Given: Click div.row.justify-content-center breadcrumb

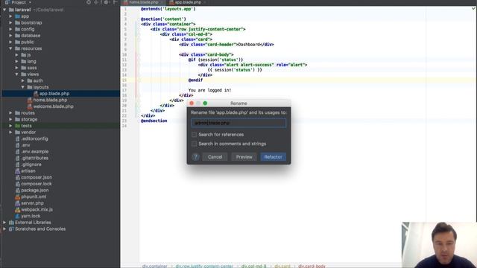Looking at the screenshot, I should pyautogui.click(x=204, y=266).
